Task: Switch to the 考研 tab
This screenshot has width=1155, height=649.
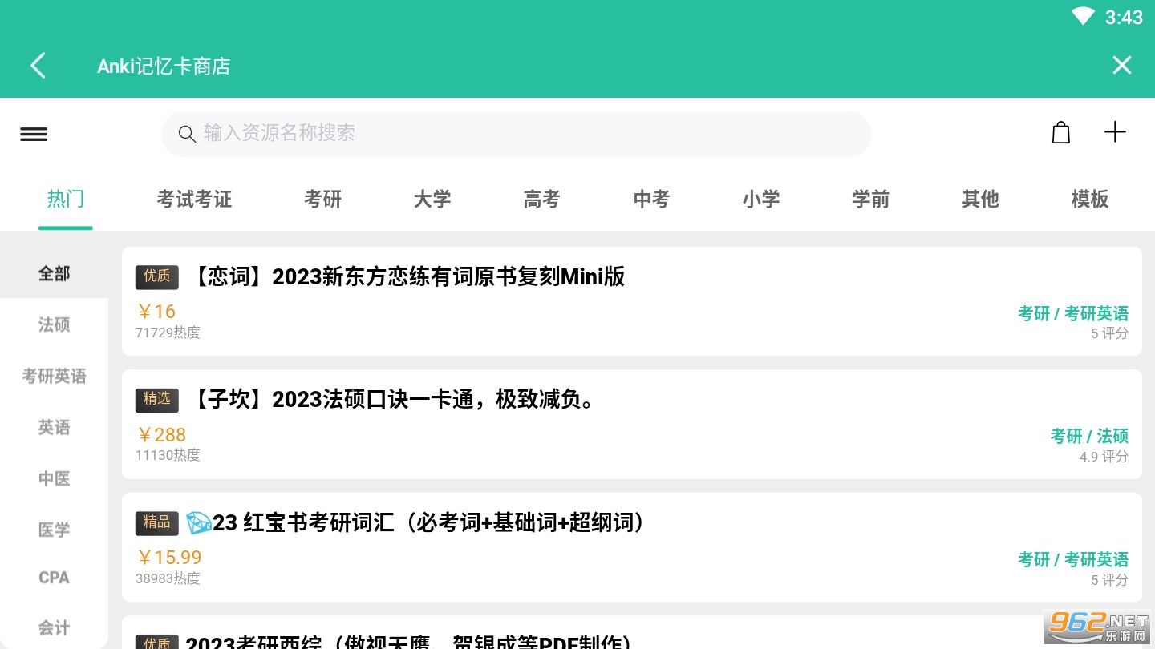Action: pos(322,199)
